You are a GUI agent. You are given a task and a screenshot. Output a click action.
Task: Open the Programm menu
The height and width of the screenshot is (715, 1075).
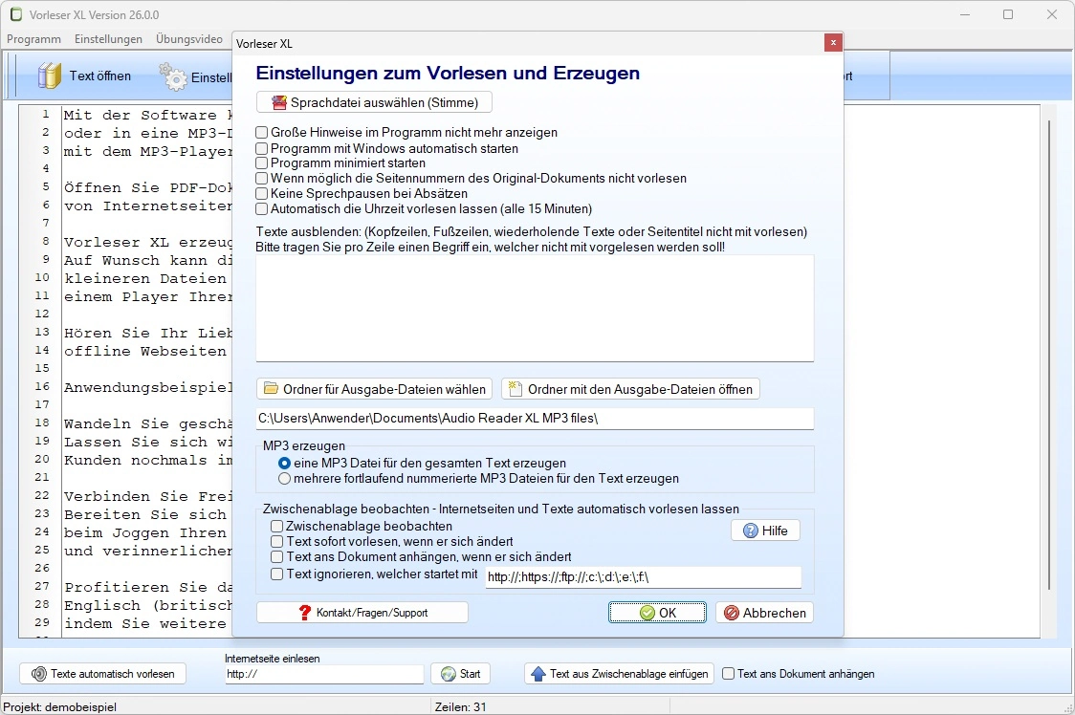(x=33, y=39)
